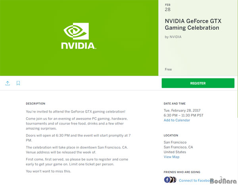Click the FRIENDS WHO ARE GOING heading

(182, 172)
